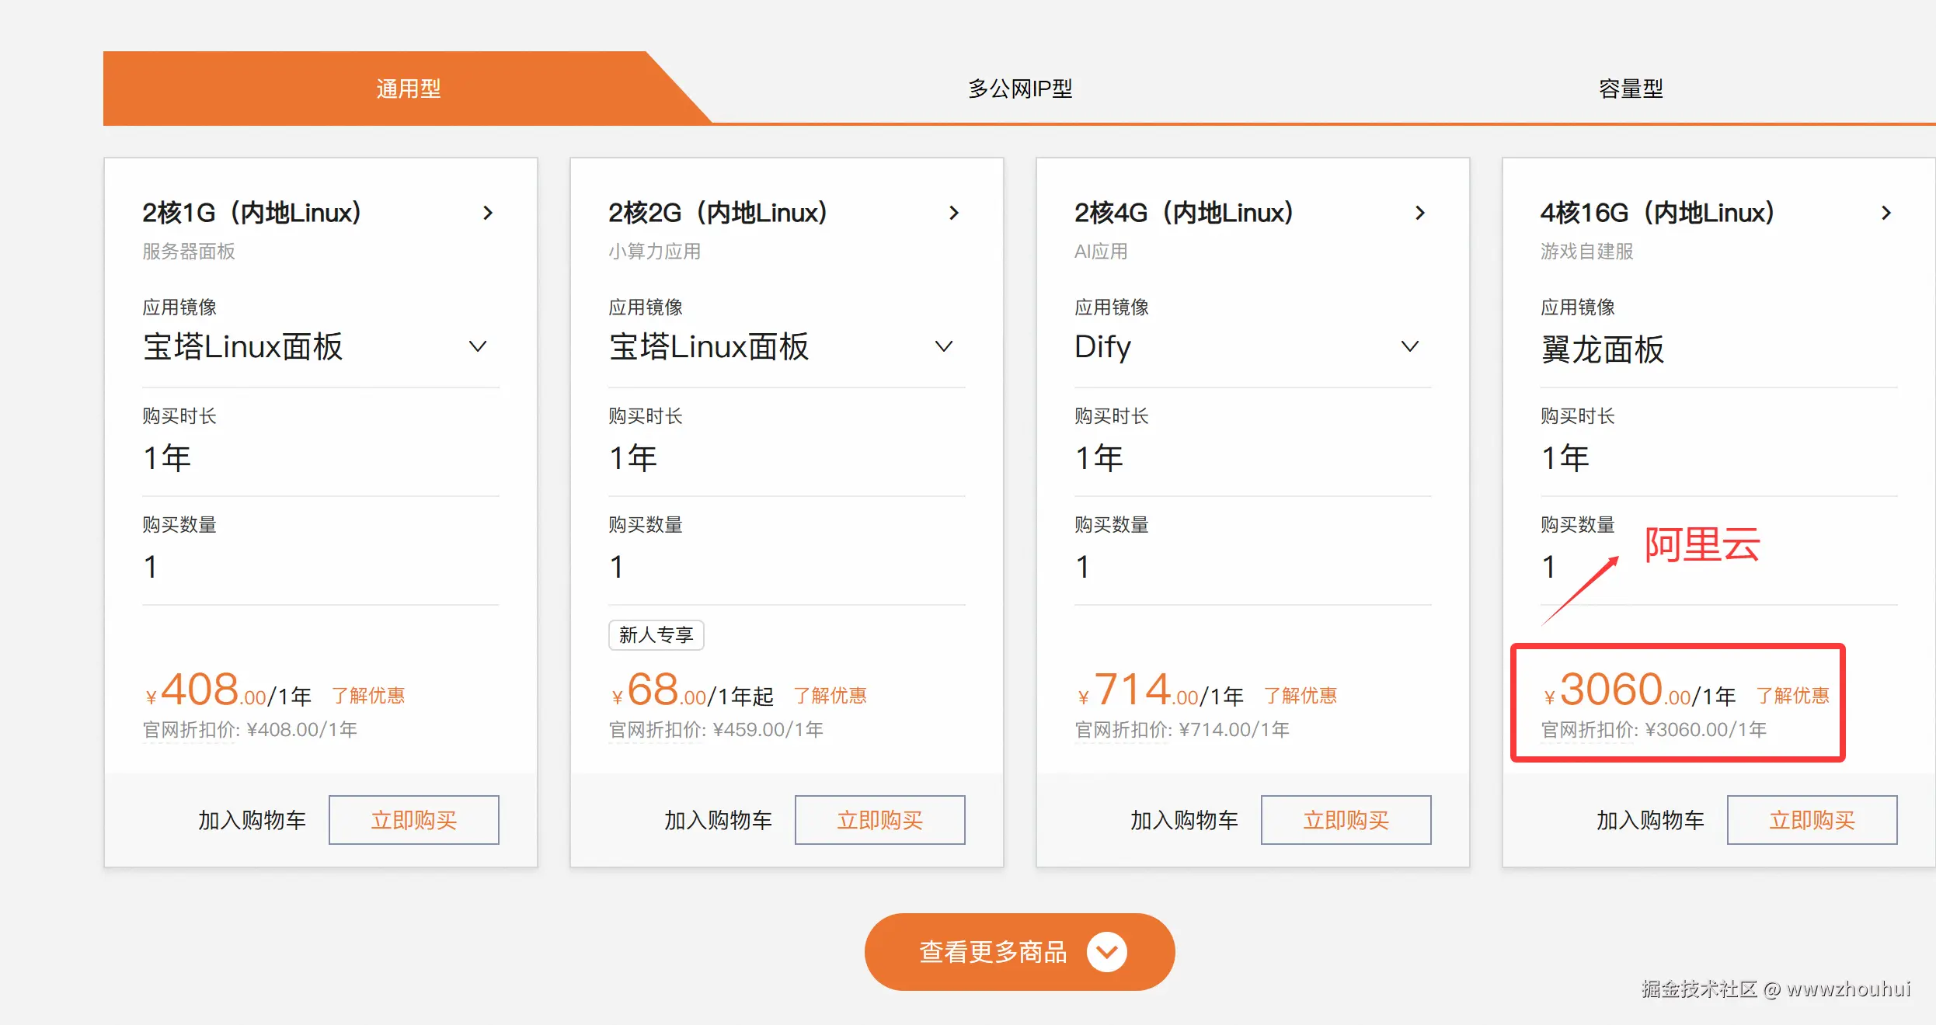Click the 游戏自建服 subtitle
The width and height of the screenshot is (1936, 1025).
tap(1587, 252)
